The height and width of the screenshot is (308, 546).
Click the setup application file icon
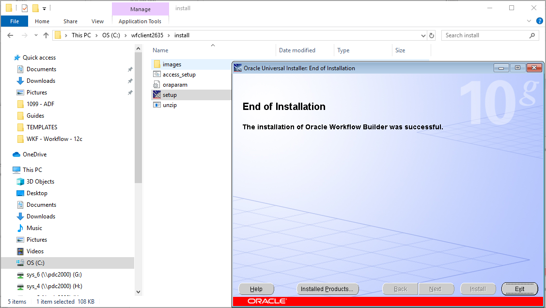(x=156, y=95)
